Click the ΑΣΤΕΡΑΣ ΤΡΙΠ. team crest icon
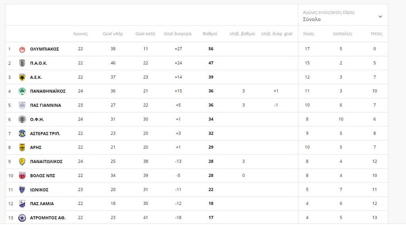The height and width of the screenshot is (225, 406). [x=22, y=133]
